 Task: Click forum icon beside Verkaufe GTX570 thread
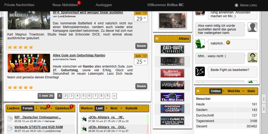pyautogui.click(x=10, y=128)
